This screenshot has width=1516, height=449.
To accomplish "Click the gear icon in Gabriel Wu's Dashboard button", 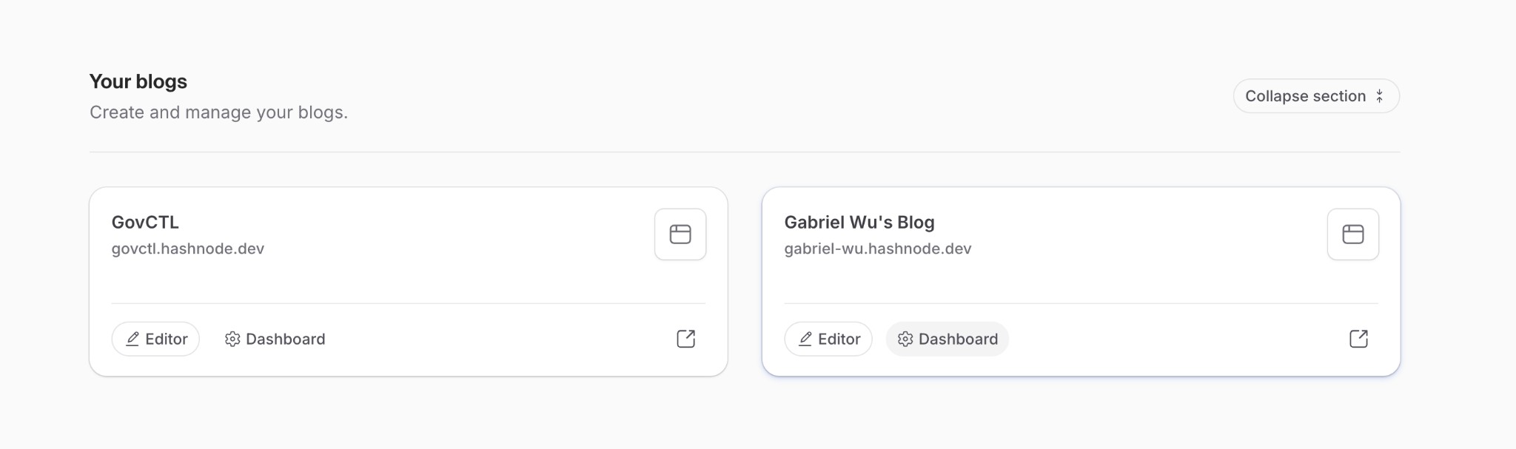I will pyautogui.click(x=905, y=339).
